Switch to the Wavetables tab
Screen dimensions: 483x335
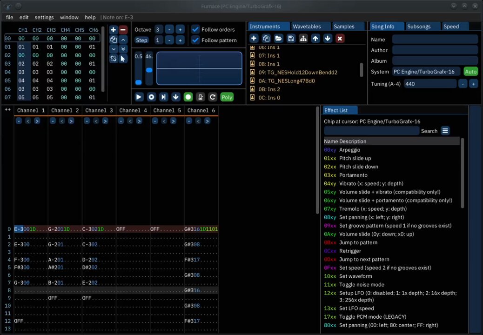click(307, 27)
